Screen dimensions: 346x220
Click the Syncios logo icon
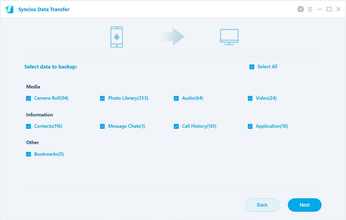[x=9, y=9]
